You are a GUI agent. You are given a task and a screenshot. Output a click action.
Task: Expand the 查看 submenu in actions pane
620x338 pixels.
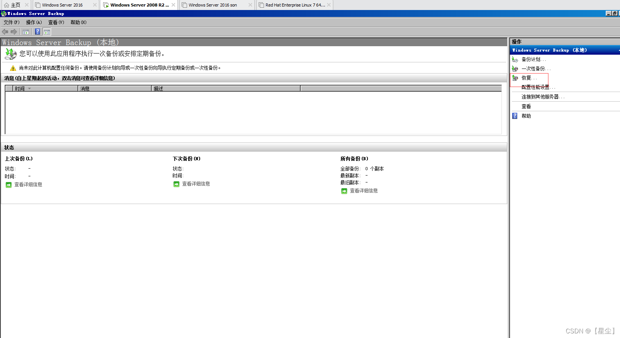tap(526, 107)
